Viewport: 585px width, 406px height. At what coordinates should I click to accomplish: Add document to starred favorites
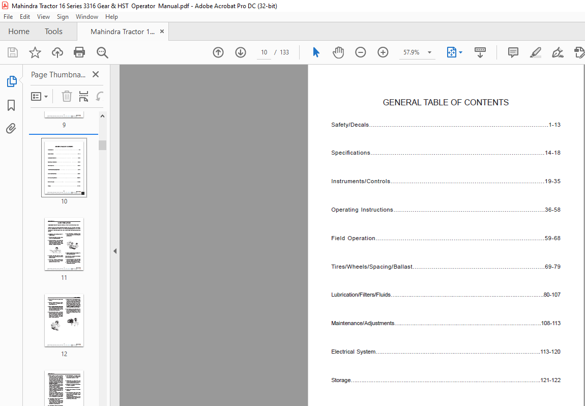(x=35, y=52)
